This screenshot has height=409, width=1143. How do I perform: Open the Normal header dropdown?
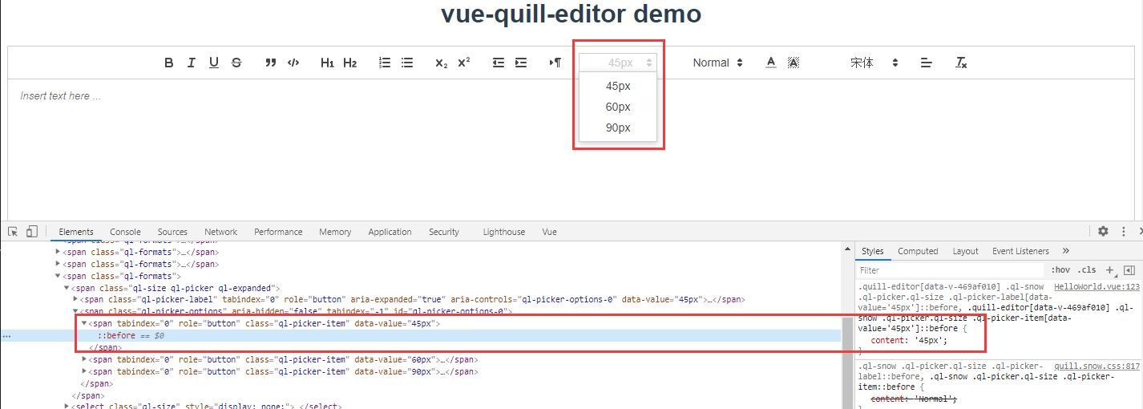click(x=718, y=63)
